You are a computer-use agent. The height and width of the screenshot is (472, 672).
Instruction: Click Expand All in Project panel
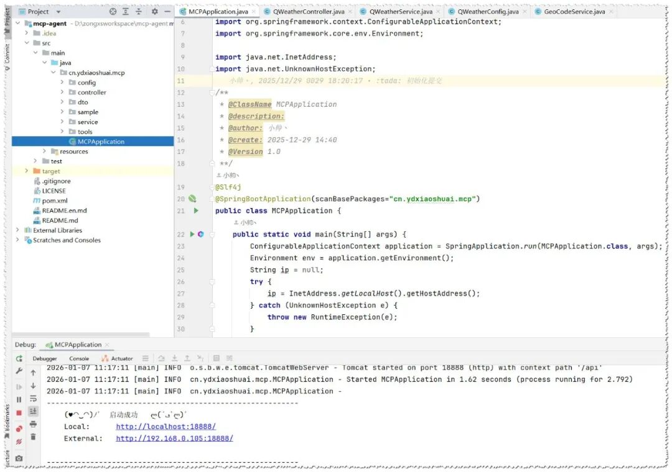126,12
